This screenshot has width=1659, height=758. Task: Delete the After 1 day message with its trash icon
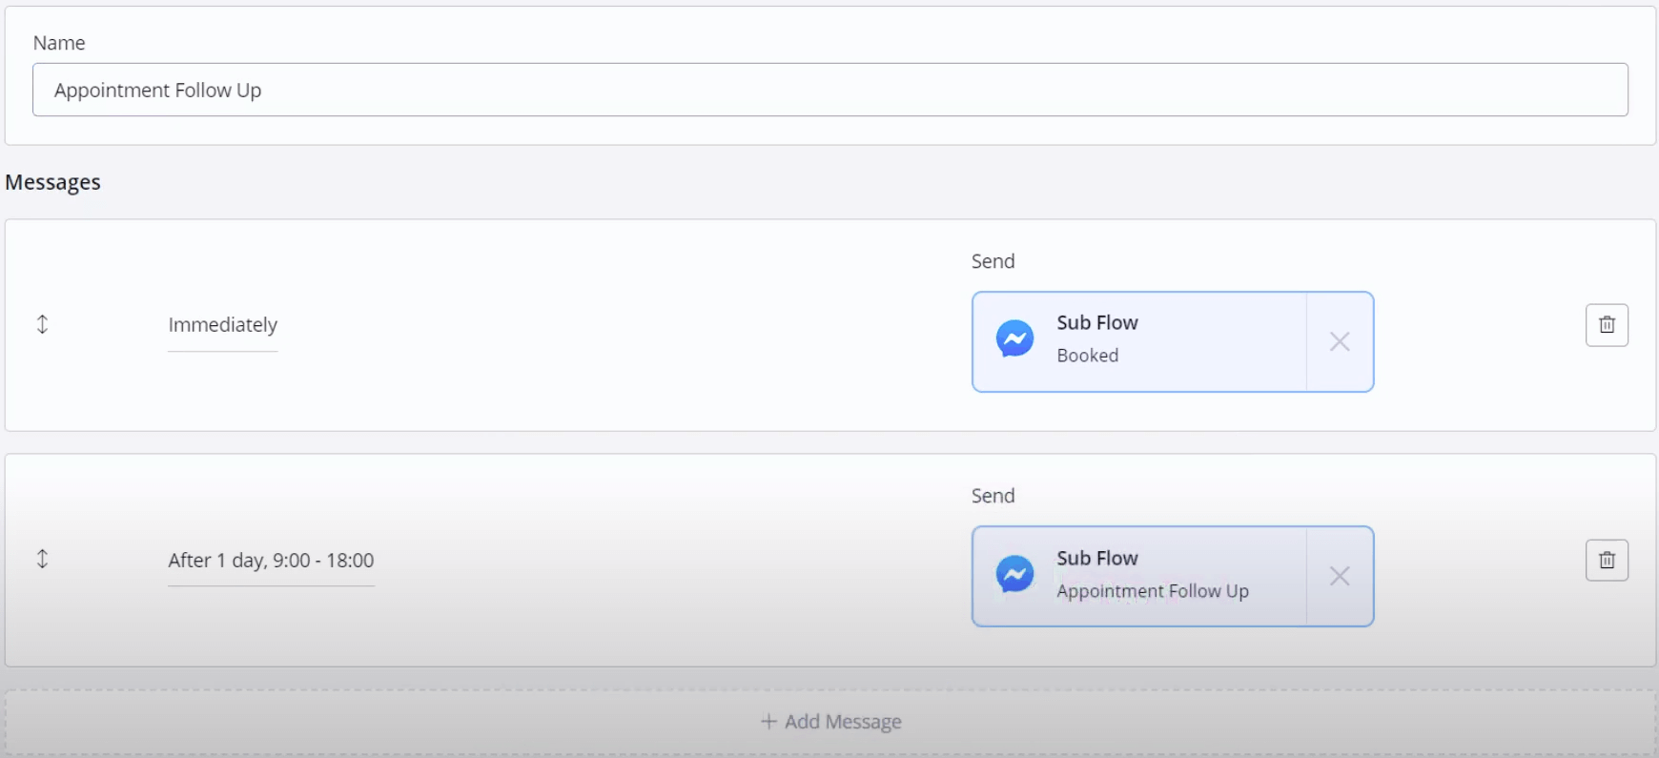click(x=1607, y=560)
